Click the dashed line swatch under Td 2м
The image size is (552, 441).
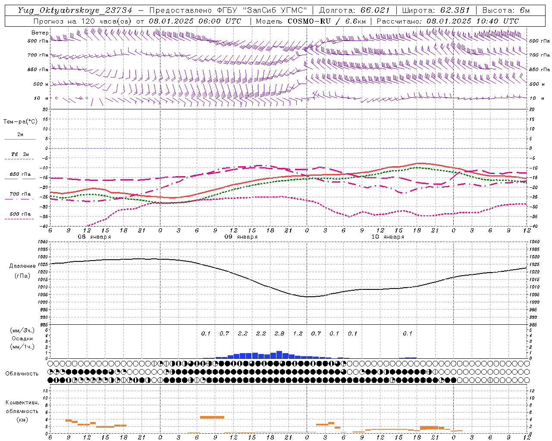point(20,159)
